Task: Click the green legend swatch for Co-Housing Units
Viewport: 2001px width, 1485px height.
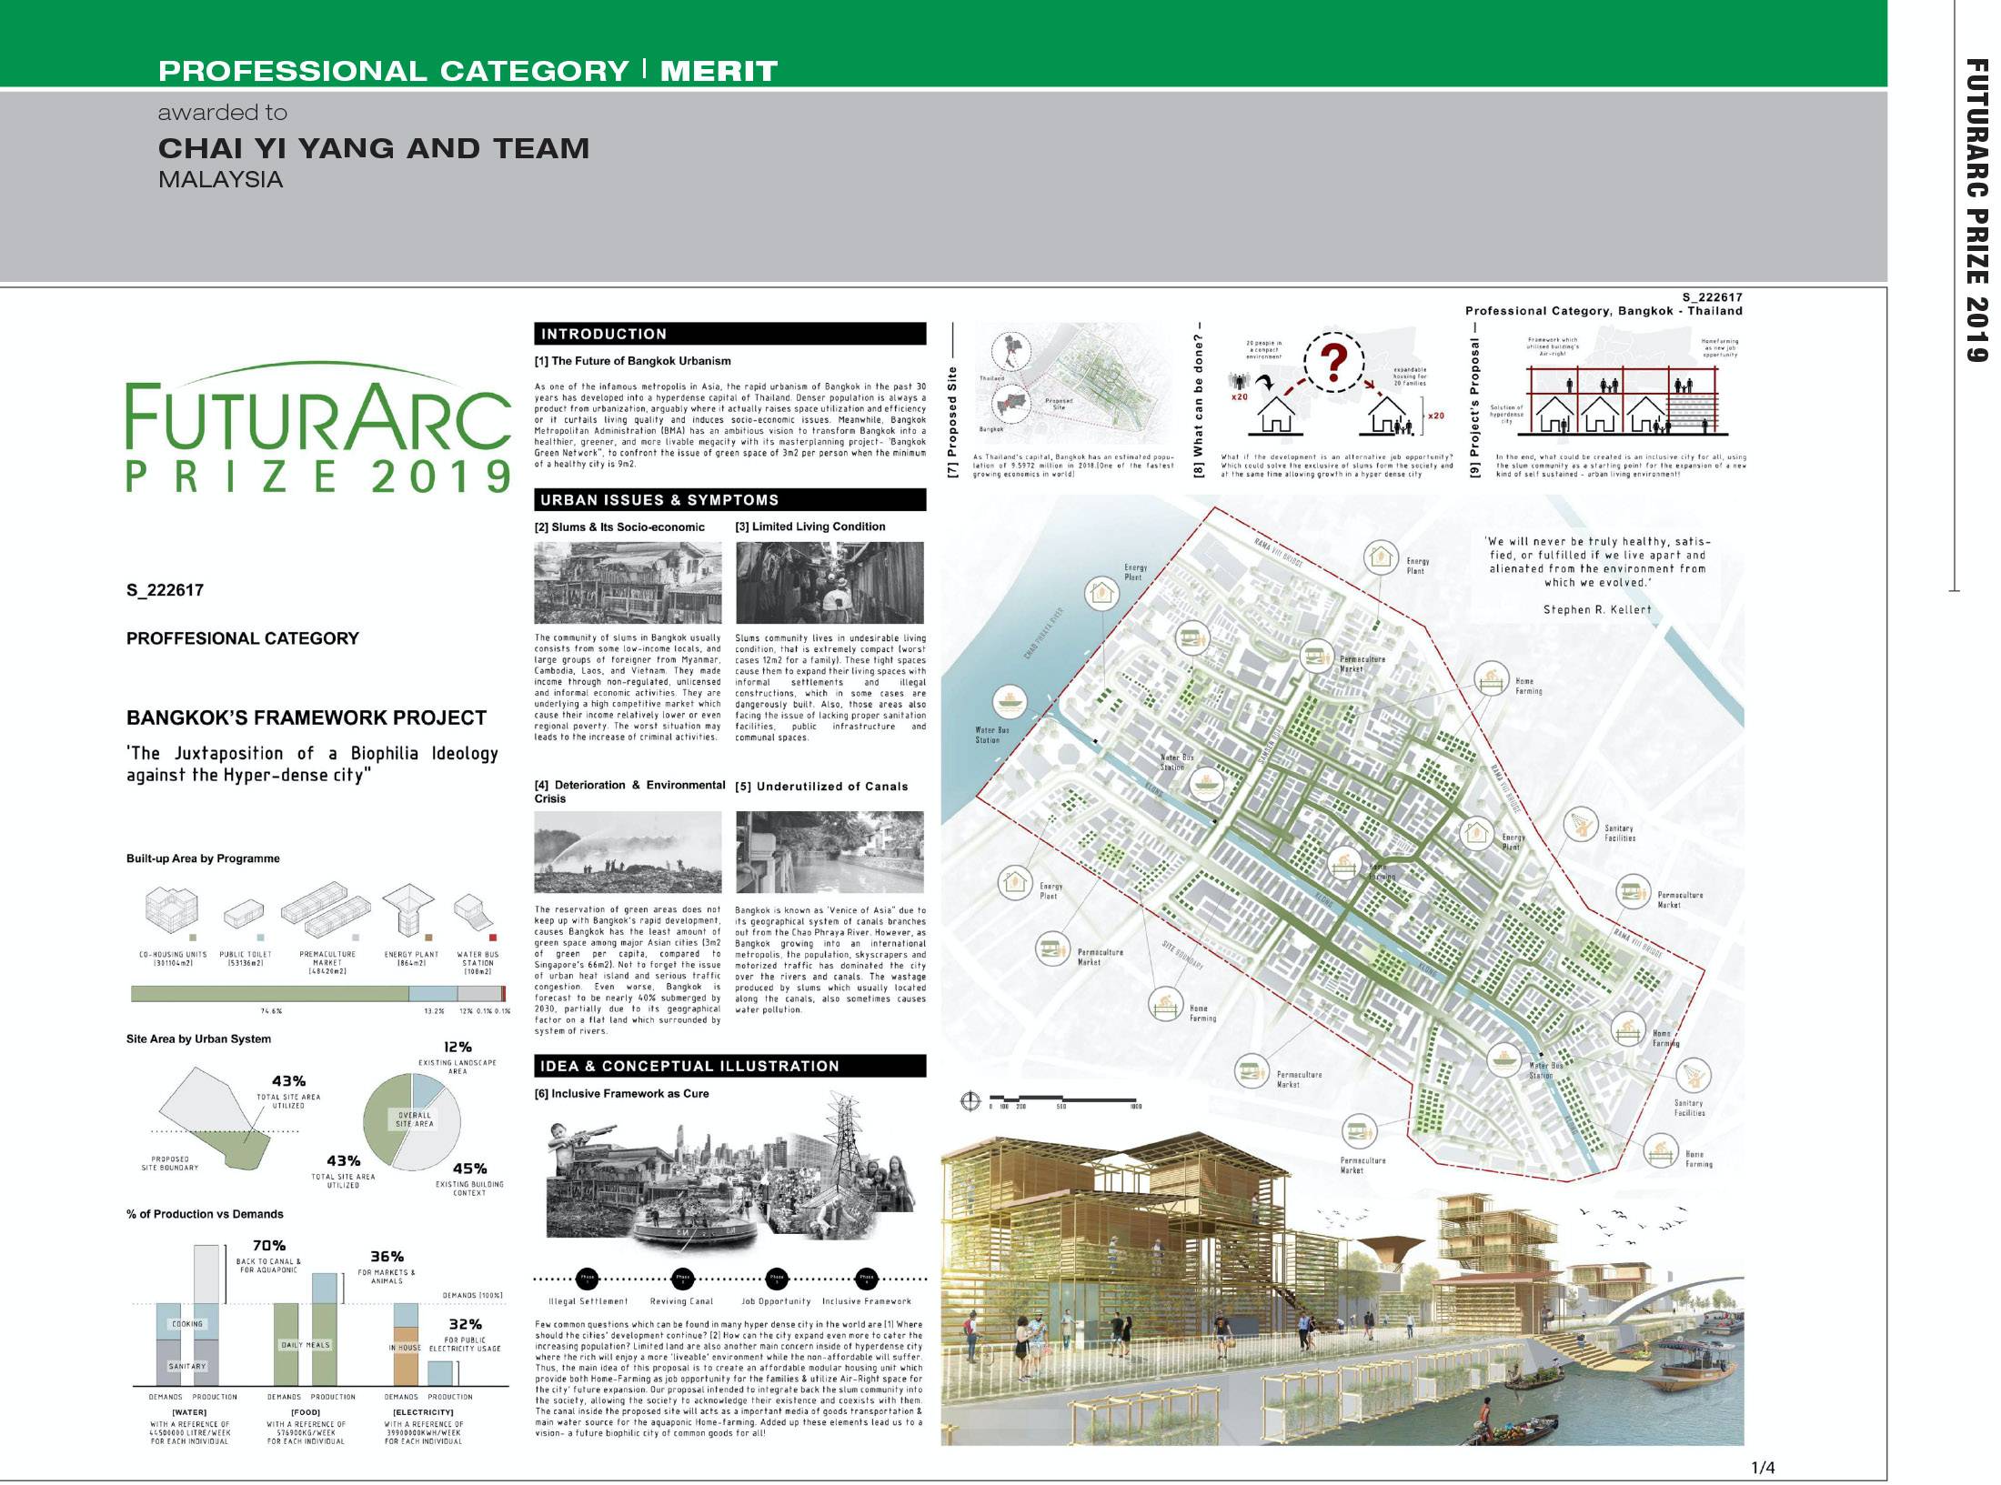Action: point(192,938)
